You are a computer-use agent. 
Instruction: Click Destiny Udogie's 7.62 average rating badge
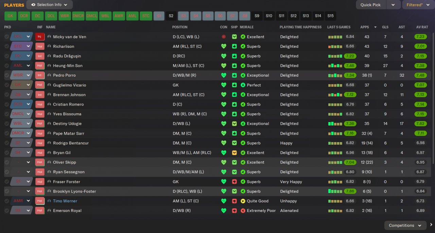421,124
